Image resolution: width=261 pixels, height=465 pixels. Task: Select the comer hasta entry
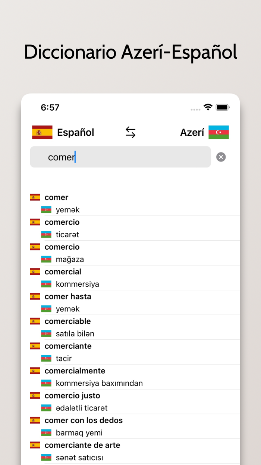coord(68,296)
